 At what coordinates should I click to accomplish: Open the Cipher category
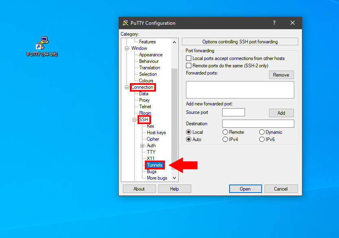coord(153,139)
